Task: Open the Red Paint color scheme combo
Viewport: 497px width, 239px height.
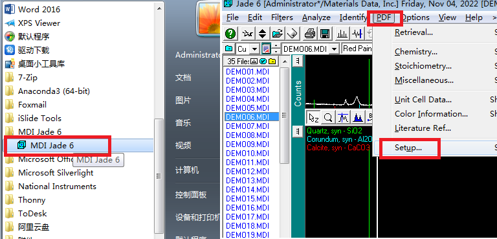Action: (357, 49)
